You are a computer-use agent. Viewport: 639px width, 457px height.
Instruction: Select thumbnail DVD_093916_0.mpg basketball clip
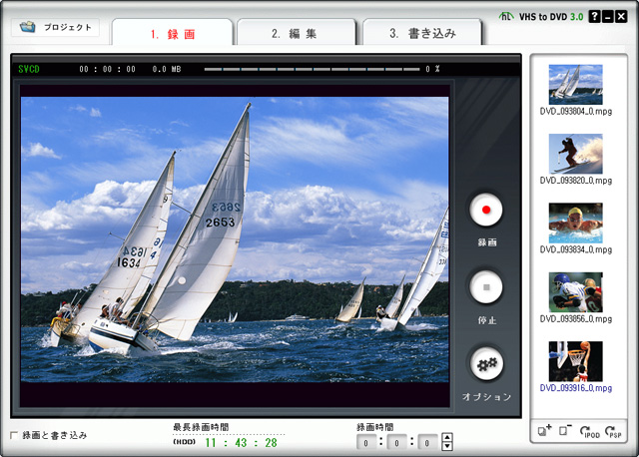point(575,361)
